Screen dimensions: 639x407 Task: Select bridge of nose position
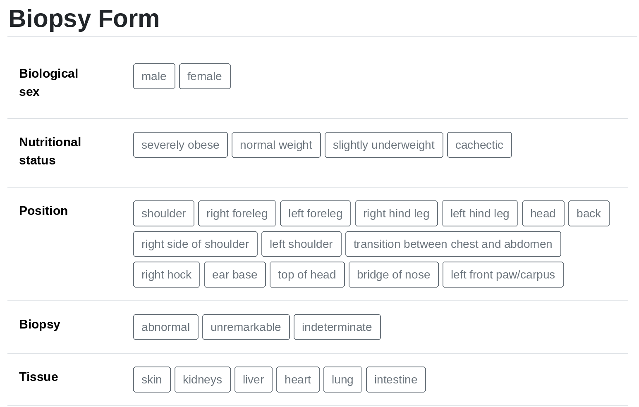pos(393,275)
